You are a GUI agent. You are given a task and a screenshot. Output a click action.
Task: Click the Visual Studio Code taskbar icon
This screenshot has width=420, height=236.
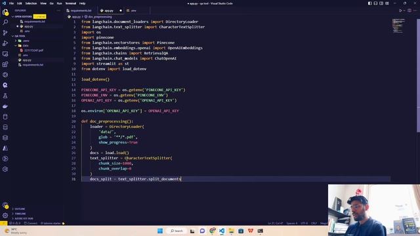222,231
